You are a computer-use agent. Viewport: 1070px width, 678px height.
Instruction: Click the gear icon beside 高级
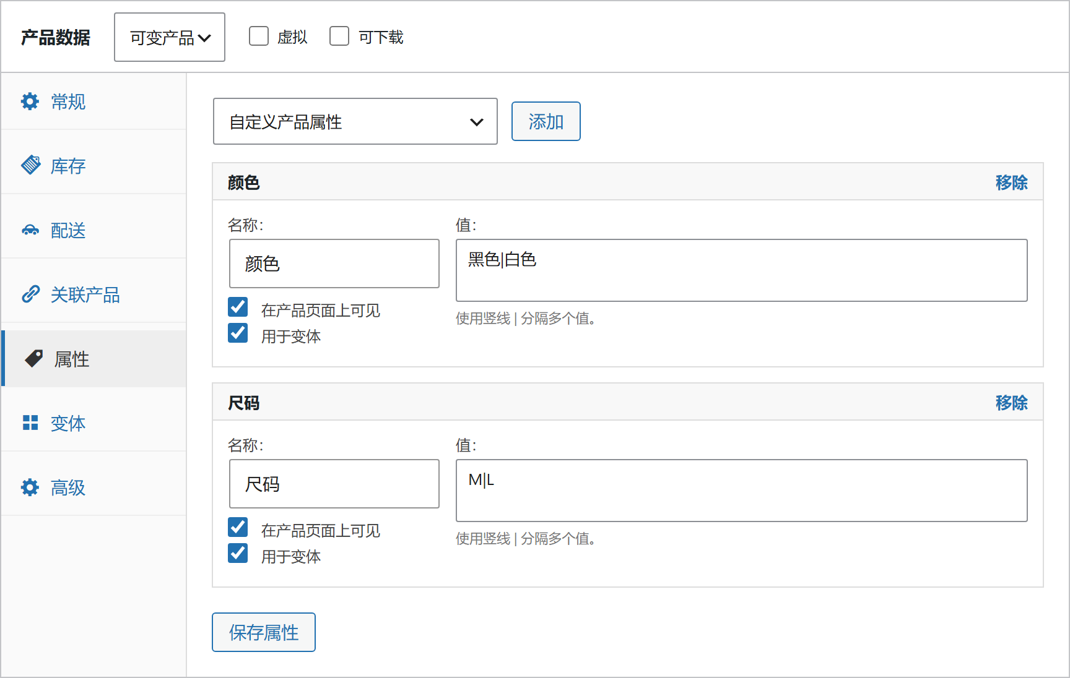coord(30,487)
